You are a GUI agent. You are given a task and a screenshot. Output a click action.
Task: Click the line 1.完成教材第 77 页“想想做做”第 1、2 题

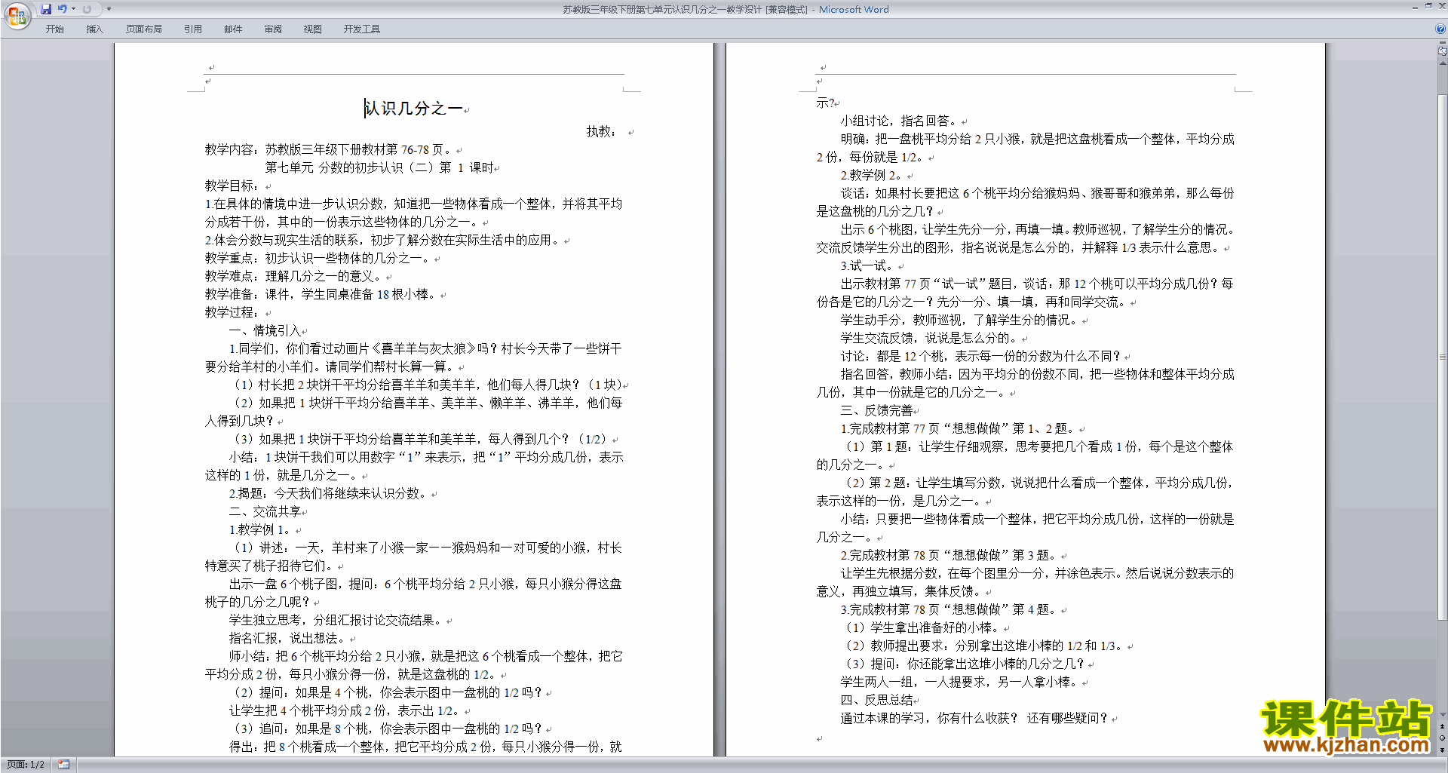click(958, 428)
